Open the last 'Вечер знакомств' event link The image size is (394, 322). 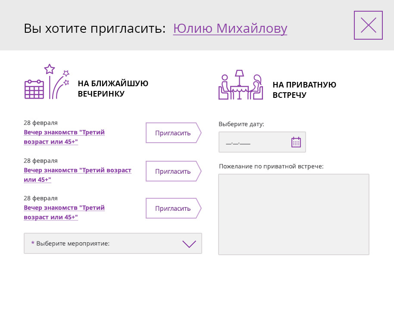click(64, 213)
